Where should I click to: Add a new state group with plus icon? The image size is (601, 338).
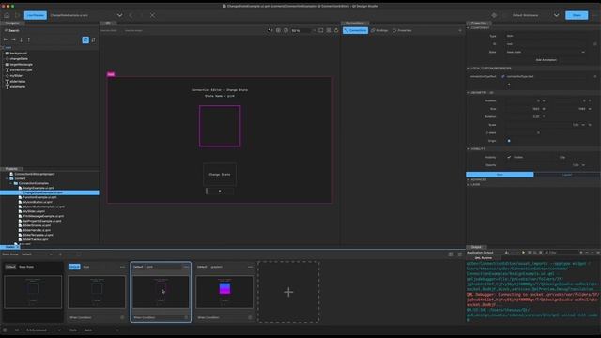point(60,254)
